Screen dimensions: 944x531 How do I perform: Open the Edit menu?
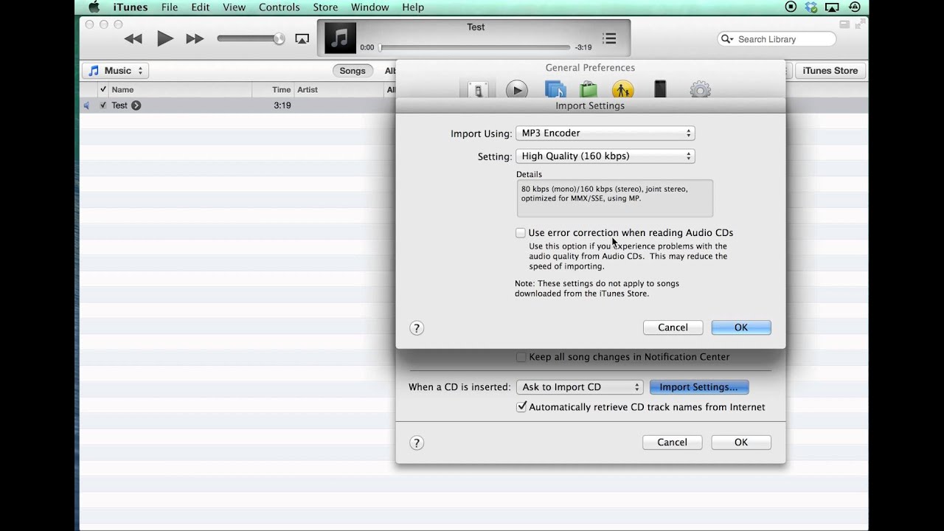pyautogui.click(x=201, y=7)
